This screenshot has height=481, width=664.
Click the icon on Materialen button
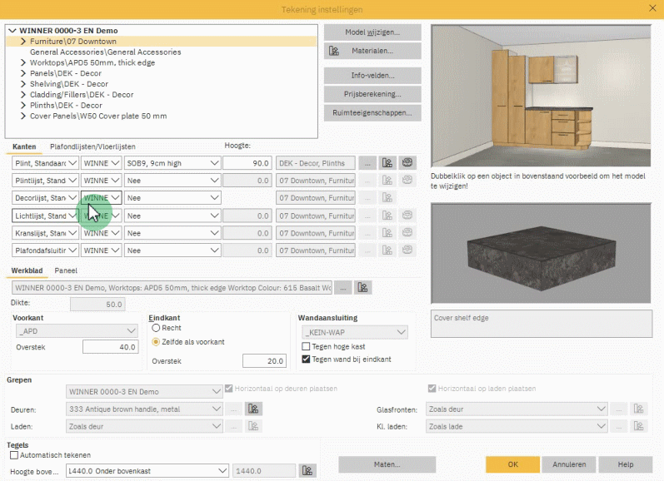coord(334,52)
